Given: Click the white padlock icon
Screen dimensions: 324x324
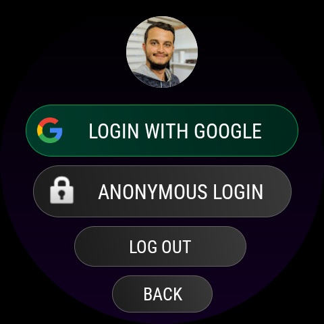Looking at the screenshot, I should 61,190.
